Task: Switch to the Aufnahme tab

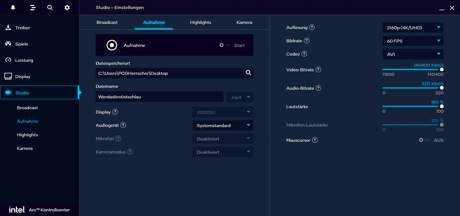Action: pos(154,22)
